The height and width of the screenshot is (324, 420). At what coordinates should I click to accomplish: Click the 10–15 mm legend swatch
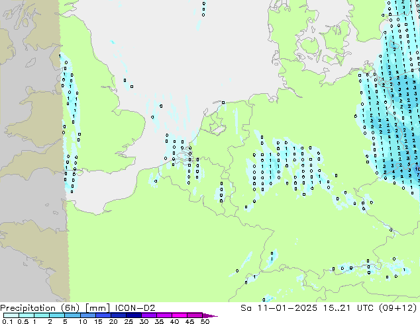(x=87, y=315)
